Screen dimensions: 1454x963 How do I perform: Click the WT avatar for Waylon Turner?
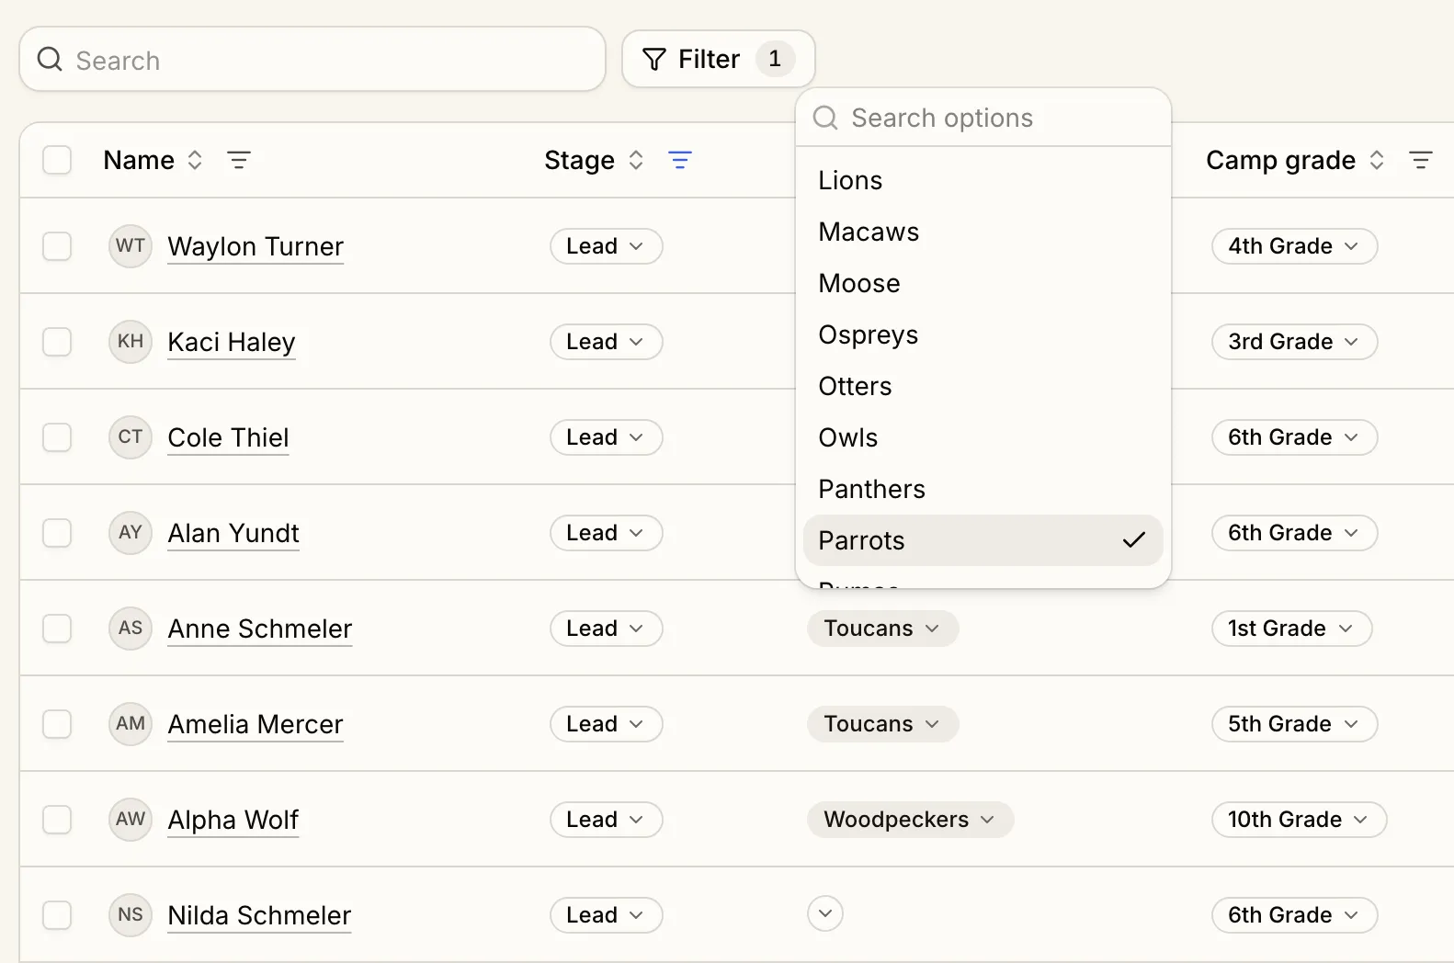(131, 246)
